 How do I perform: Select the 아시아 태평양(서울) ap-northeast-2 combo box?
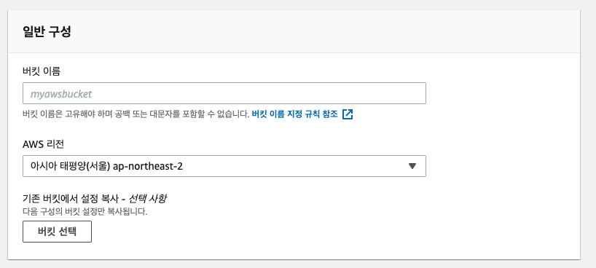tap(224, 166)
